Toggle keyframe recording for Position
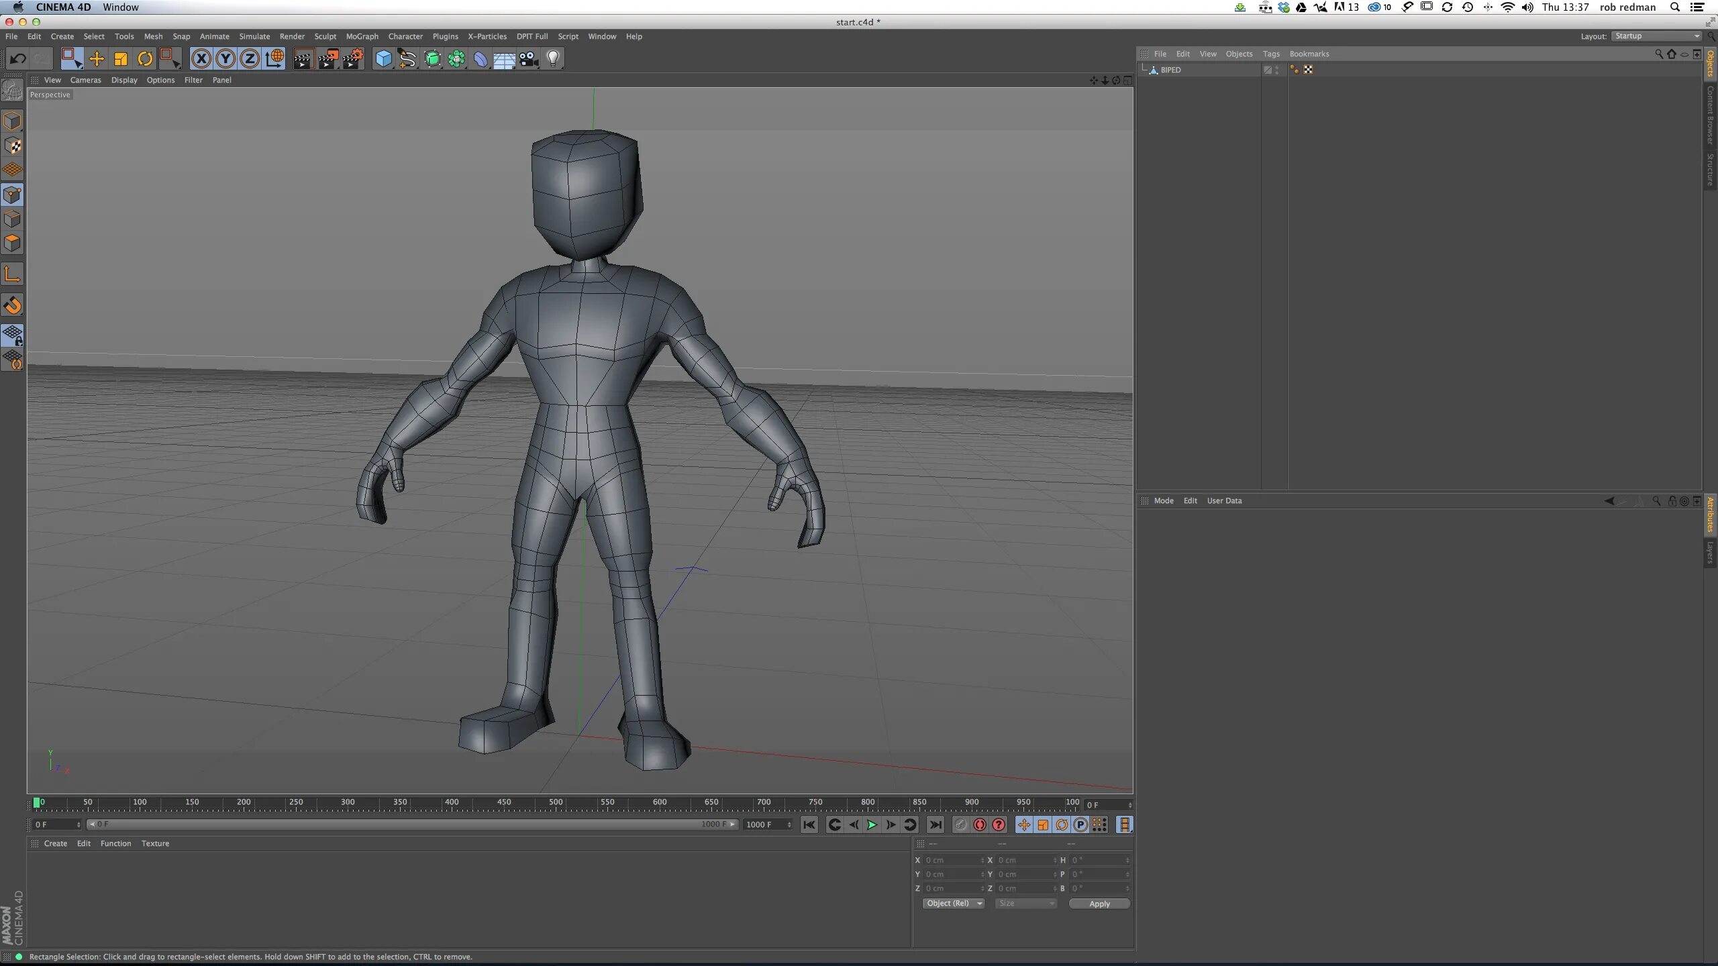The width and height of the screenshot is (1718, 966). point(1023,825)
